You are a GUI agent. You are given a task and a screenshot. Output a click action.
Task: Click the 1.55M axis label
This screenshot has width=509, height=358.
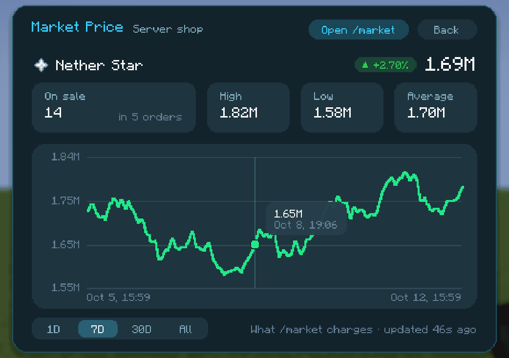(x=65, y=288)
